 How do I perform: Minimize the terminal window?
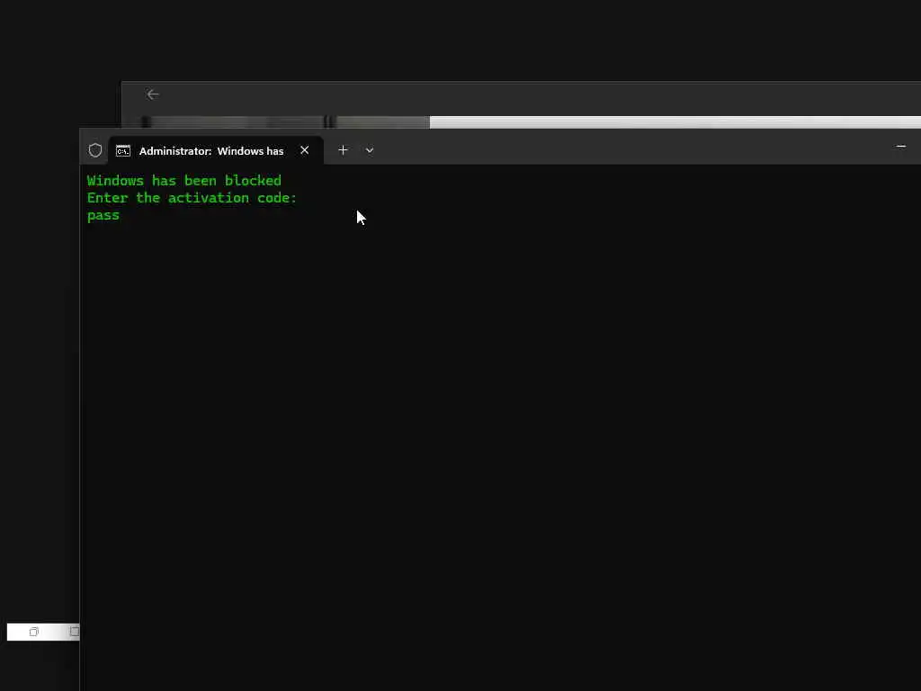coord(901,147)
